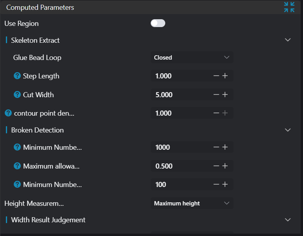The image size is (303, 236).
Task: Open the Height Measurement dropdown
Action: tap(192, 203)
